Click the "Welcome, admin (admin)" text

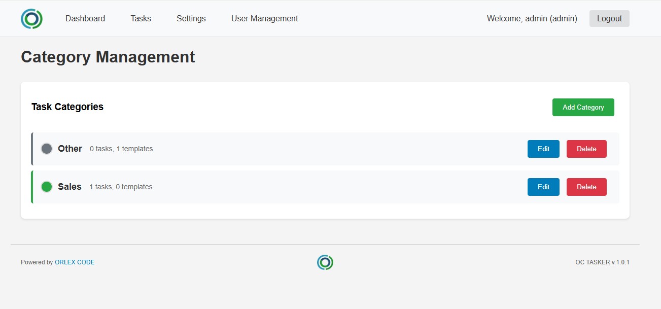click(532, 19)
